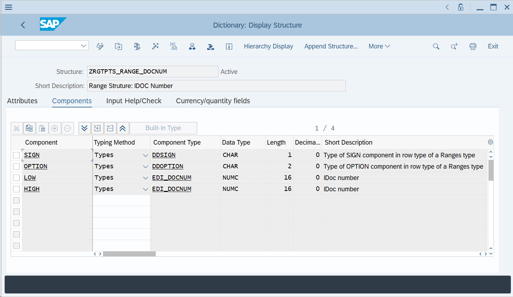Click the magnifier Search icon

[436, 46]
